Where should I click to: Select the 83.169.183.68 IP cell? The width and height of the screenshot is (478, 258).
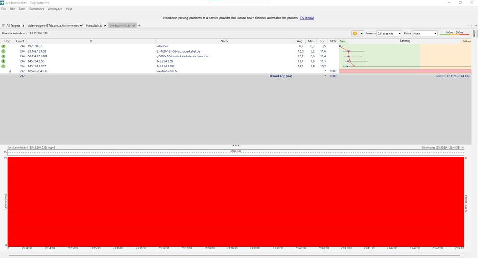36,51
